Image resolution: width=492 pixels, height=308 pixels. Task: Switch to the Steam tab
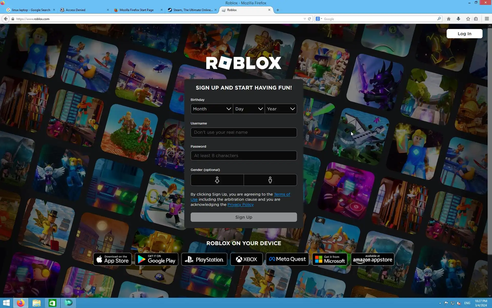pos(192,10)
